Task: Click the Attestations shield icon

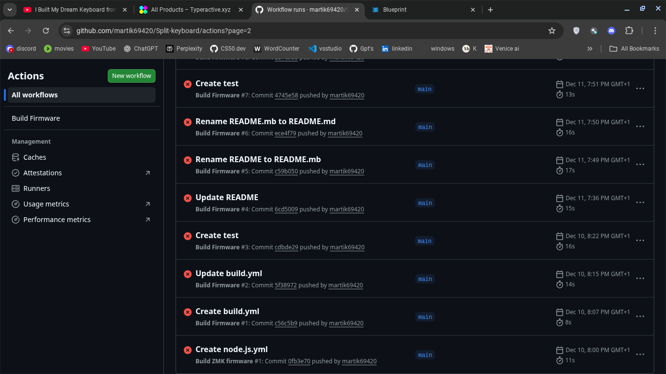Action: pyautogui.click(x=16, y=173)
